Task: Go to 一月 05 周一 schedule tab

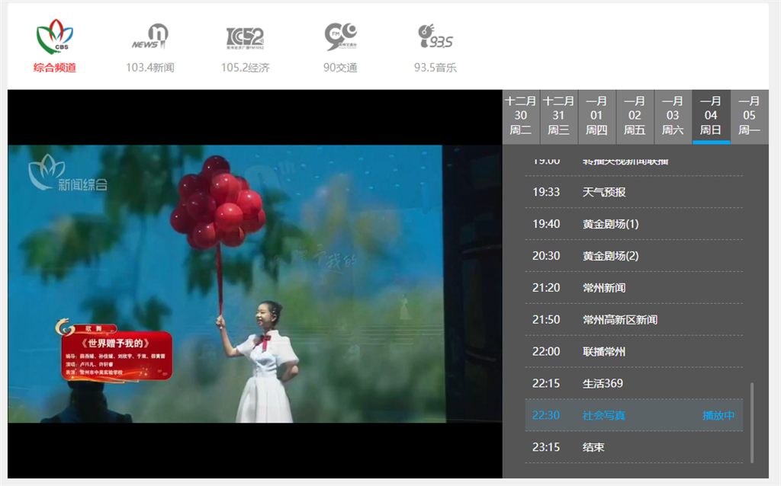Action: (x=749, y=116)
